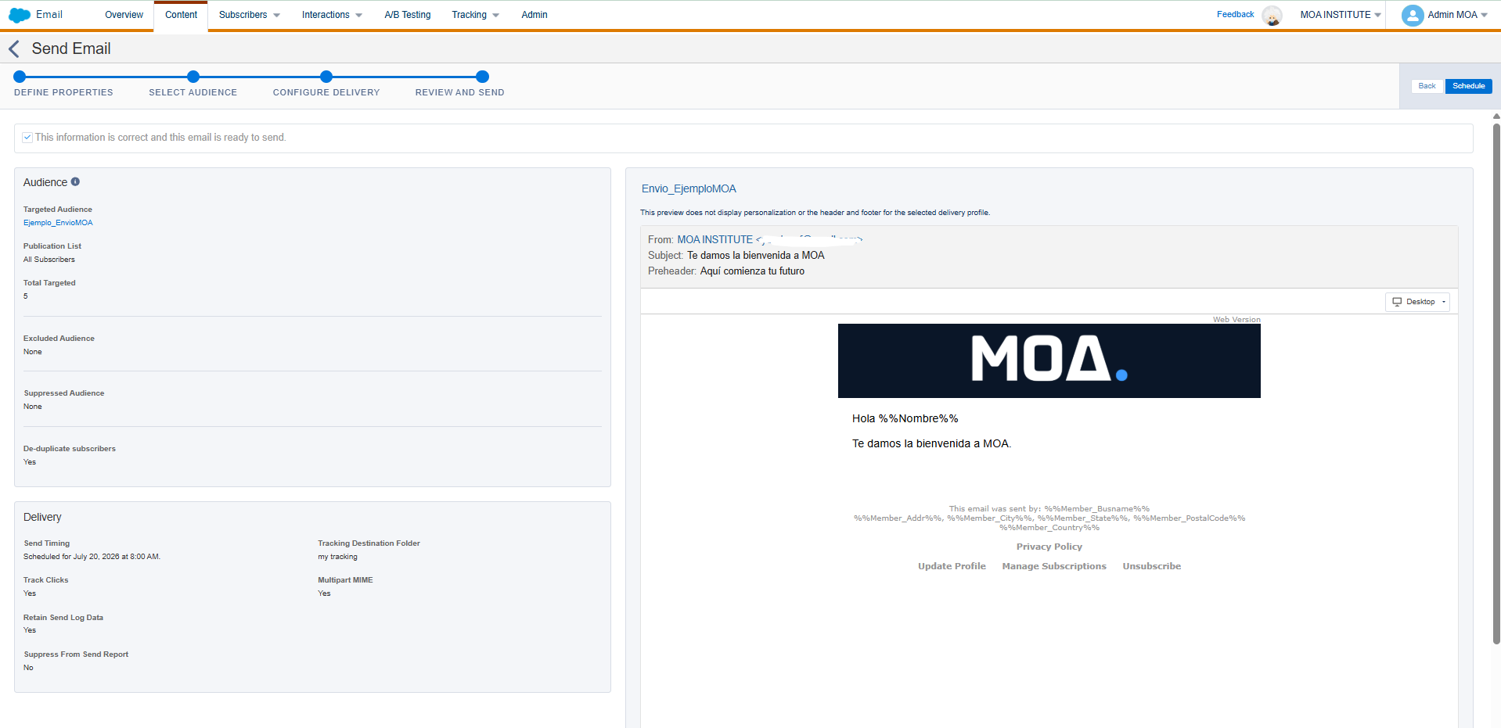Click the 'Hola %%Nombre%%' greeting text
This screenshot has height=728, width=1501.
tap(905, 418)
